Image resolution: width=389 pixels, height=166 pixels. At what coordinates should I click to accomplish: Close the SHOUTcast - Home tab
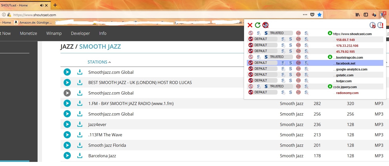tap(47, 5)
